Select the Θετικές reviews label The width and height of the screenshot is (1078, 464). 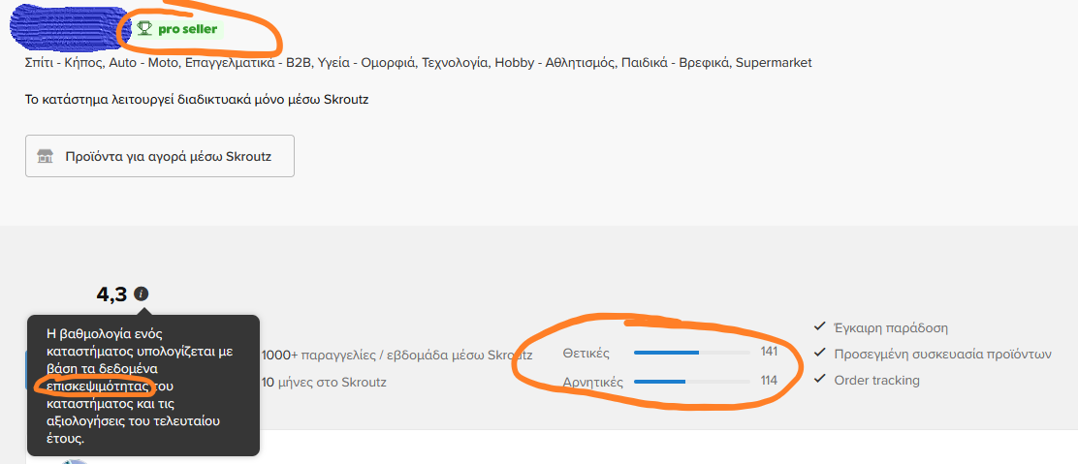(586, 354)
